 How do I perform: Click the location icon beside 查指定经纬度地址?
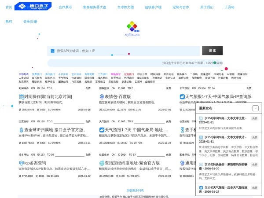pos(102,163)
